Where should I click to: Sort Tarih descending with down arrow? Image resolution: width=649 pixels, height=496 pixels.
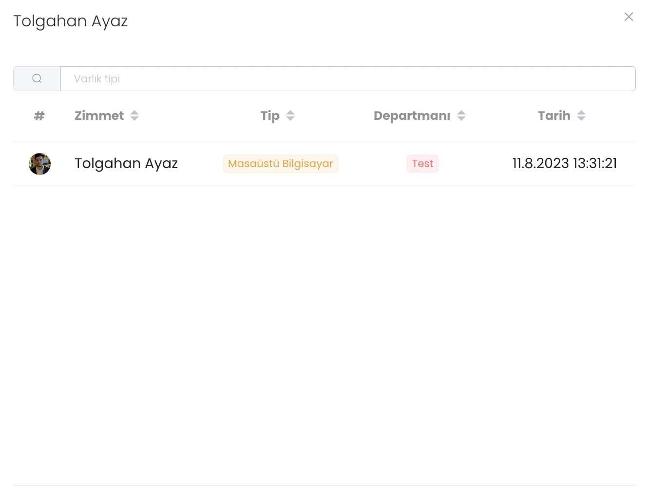coord(581,118)
